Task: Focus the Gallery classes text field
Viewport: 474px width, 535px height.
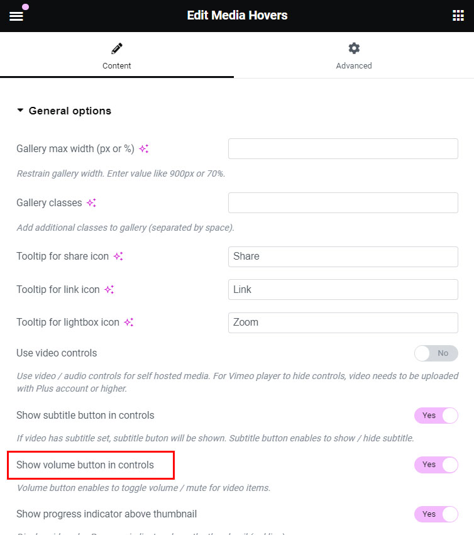Action: [x=343, y=203]
